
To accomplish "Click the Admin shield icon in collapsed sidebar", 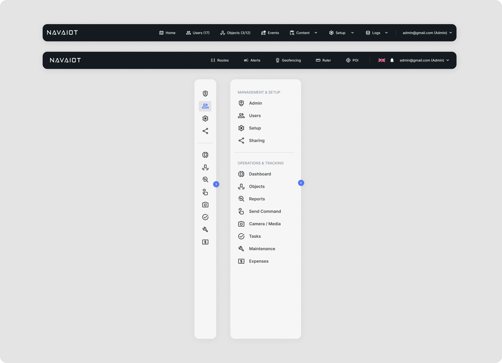I will (205, 93).
